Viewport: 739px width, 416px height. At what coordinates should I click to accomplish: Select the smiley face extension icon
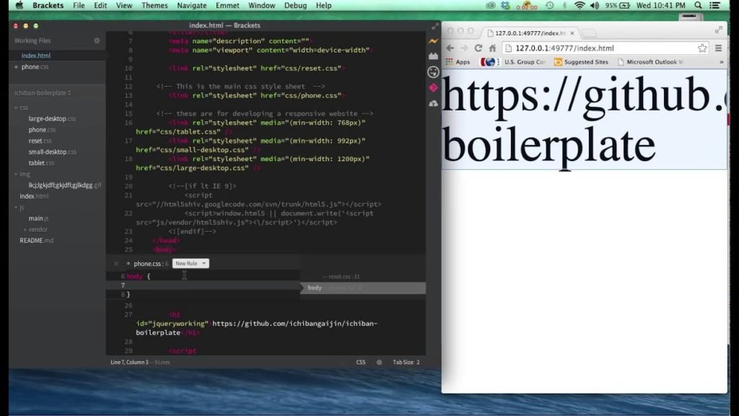pyautogui.click(x=433, y=71)
